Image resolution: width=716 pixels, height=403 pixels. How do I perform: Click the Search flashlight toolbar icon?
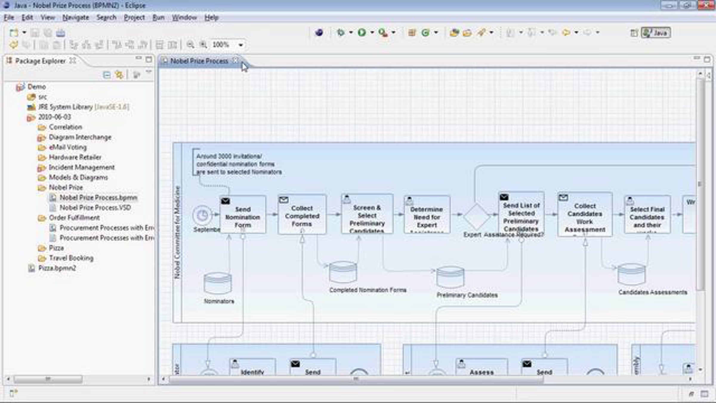(481, 32)
